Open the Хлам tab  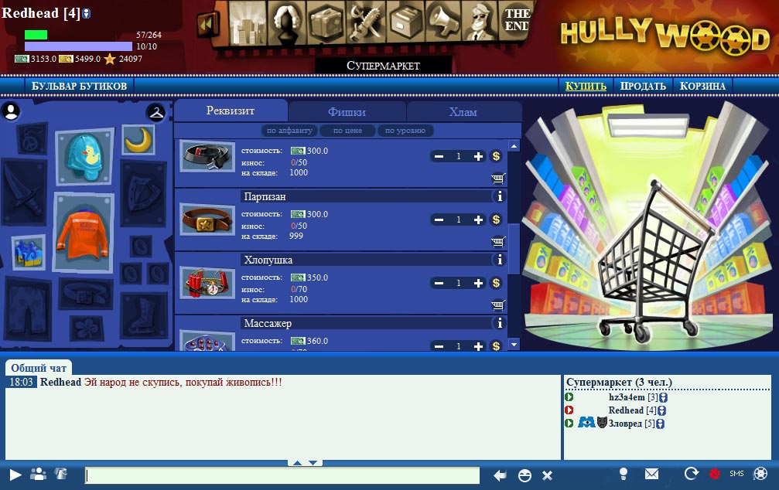click(x=463, y=112)
